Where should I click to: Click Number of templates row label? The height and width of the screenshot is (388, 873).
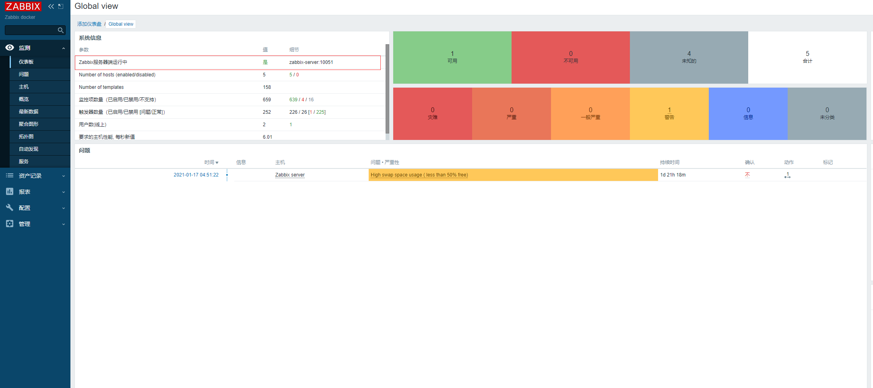(x=101, y=87)
